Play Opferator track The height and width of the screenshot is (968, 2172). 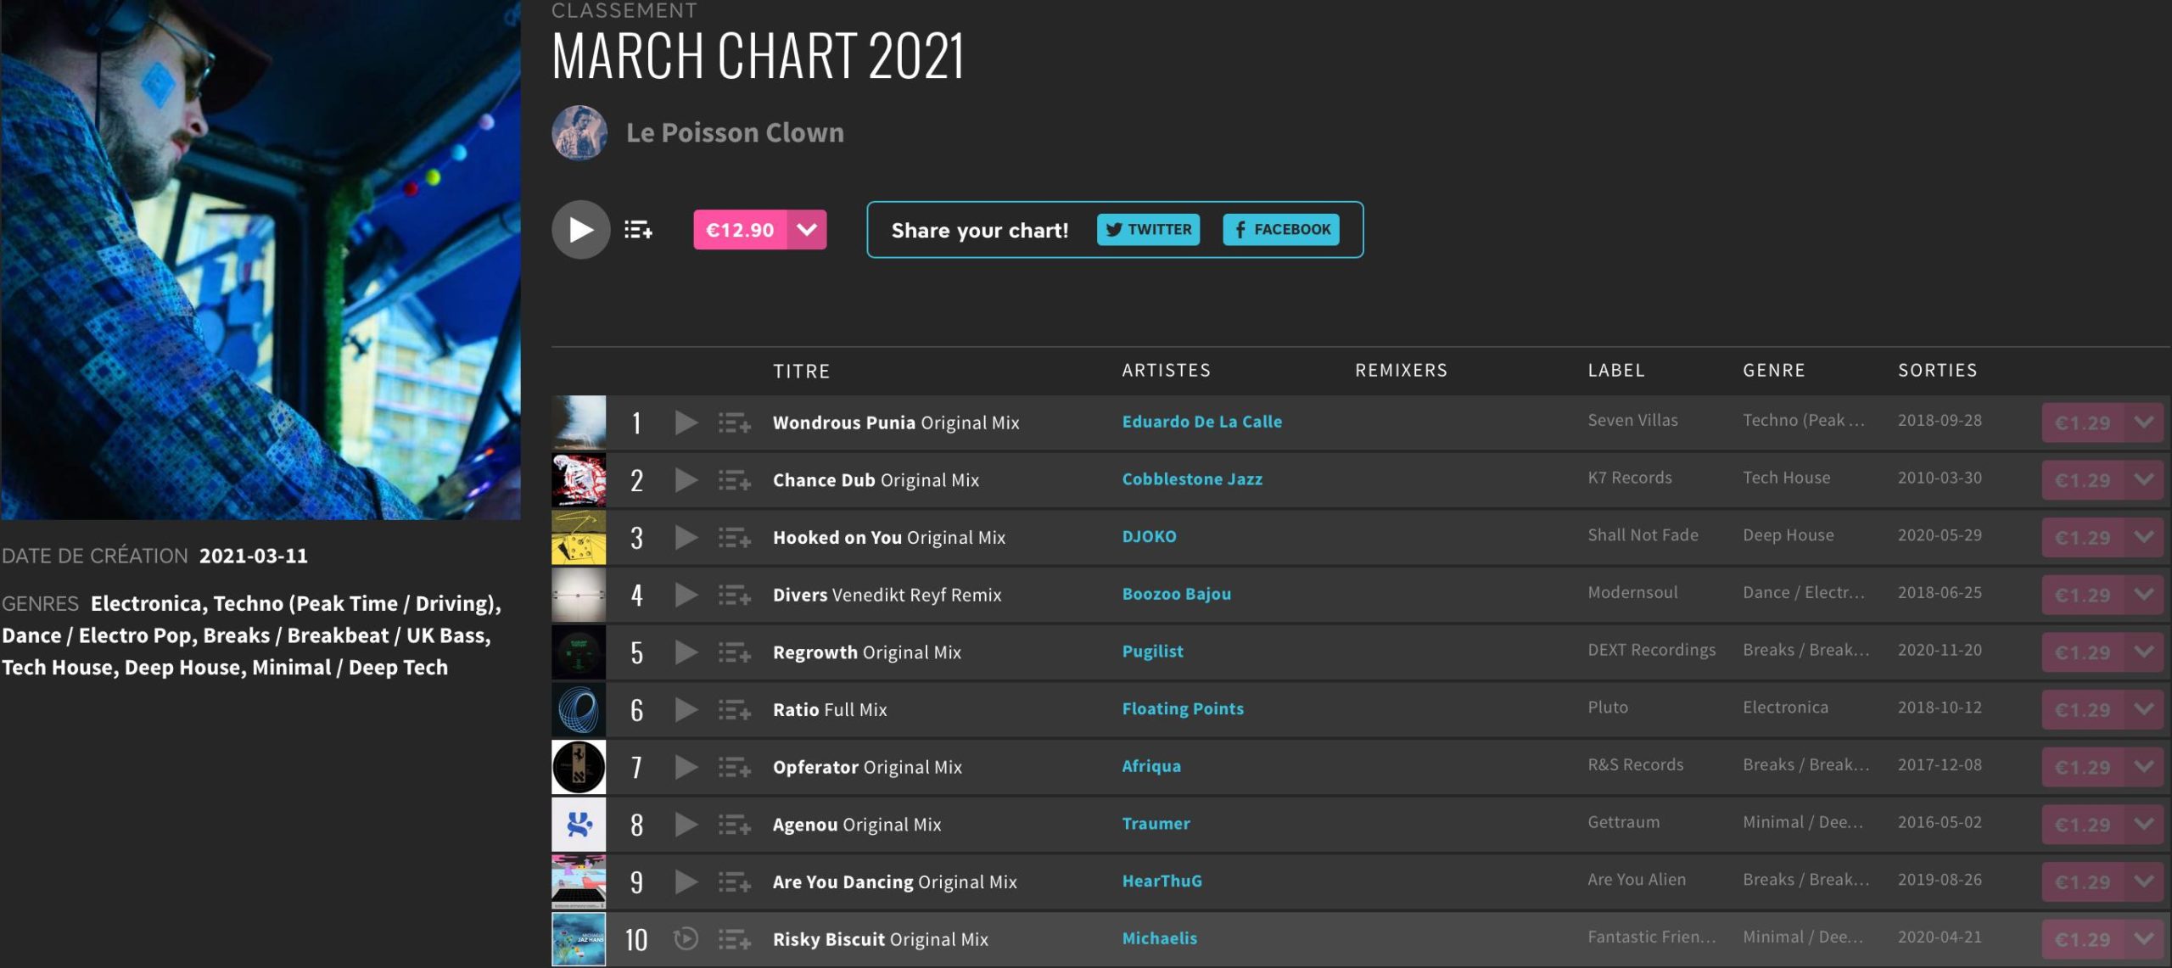(686, 767)
